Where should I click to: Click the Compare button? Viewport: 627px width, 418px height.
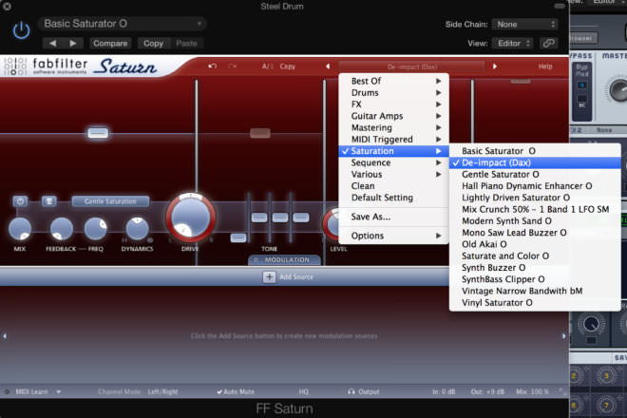pyautogui.click(x=110, y=43)
